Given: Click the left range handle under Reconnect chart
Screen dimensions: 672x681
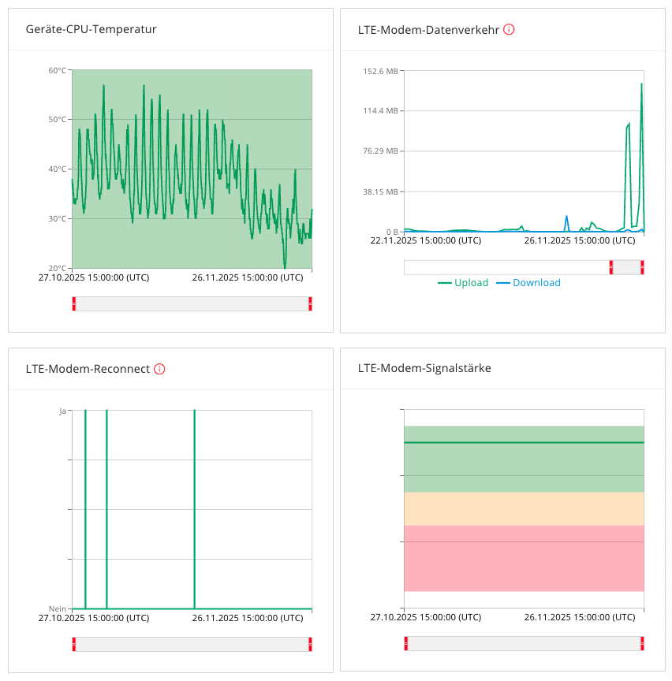Looking at the screenshot, I should [74, 644].
